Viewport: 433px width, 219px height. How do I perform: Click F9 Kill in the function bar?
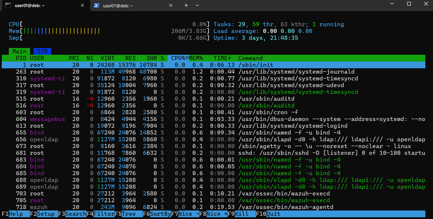point(241,214)
